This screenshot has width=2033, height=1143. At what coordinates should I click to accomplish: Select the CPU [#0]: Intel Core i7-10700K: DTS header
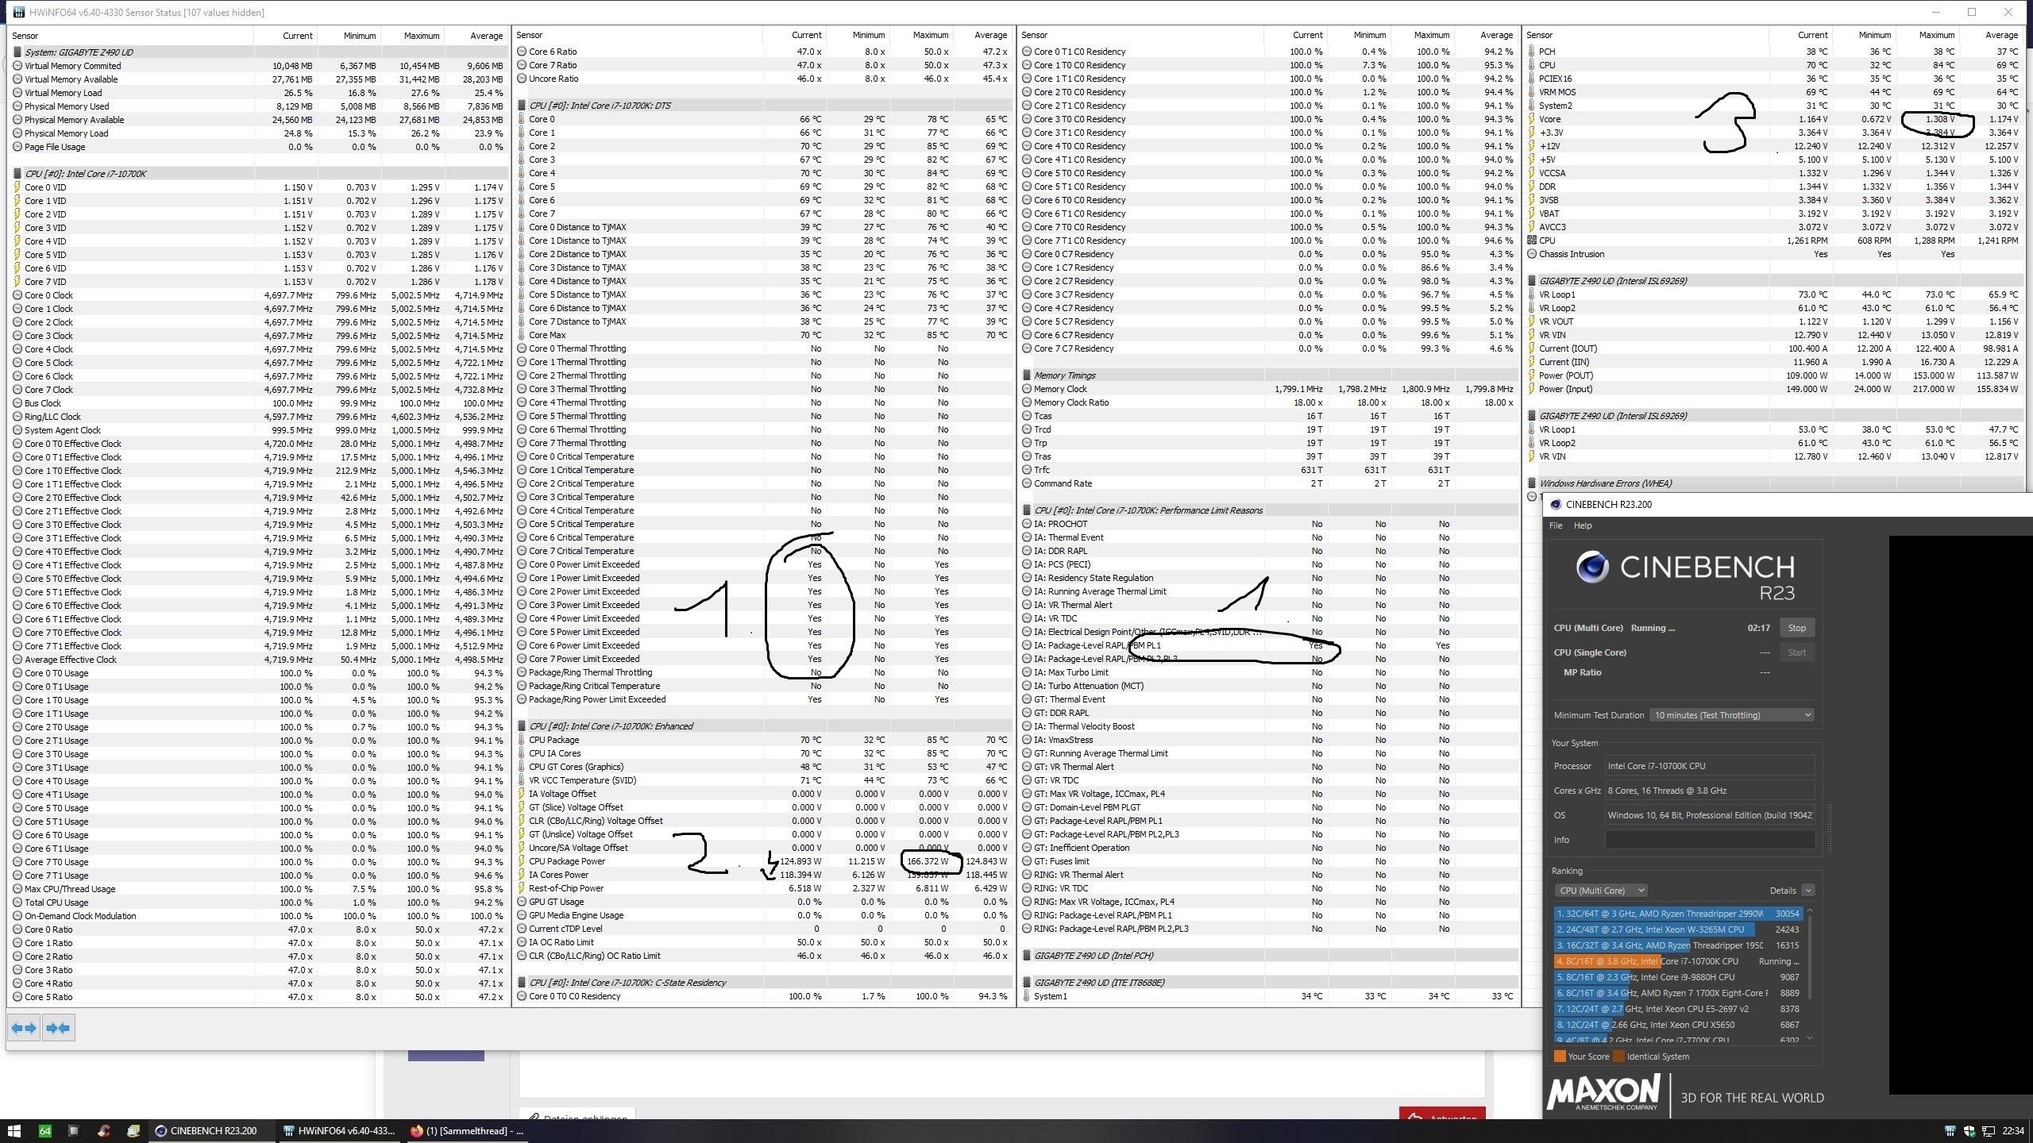pos(762,106)
